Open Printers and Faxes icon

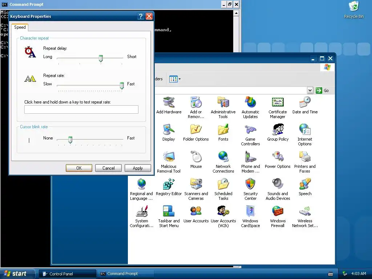[x=305, y=157]
